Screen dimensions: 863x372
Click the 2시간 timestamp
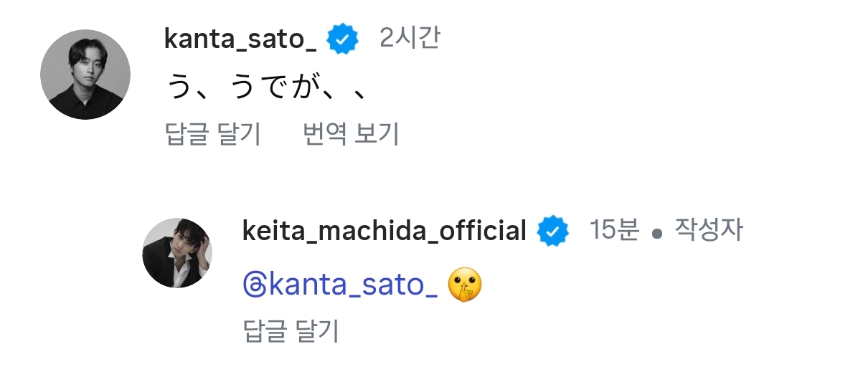click(x=409, y=39)
